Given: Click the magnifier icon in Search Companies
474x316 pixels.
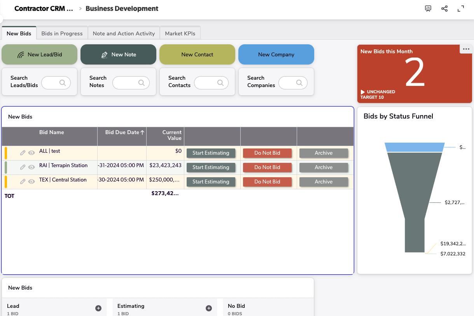Looking at the screenshot, I should 299,83.
